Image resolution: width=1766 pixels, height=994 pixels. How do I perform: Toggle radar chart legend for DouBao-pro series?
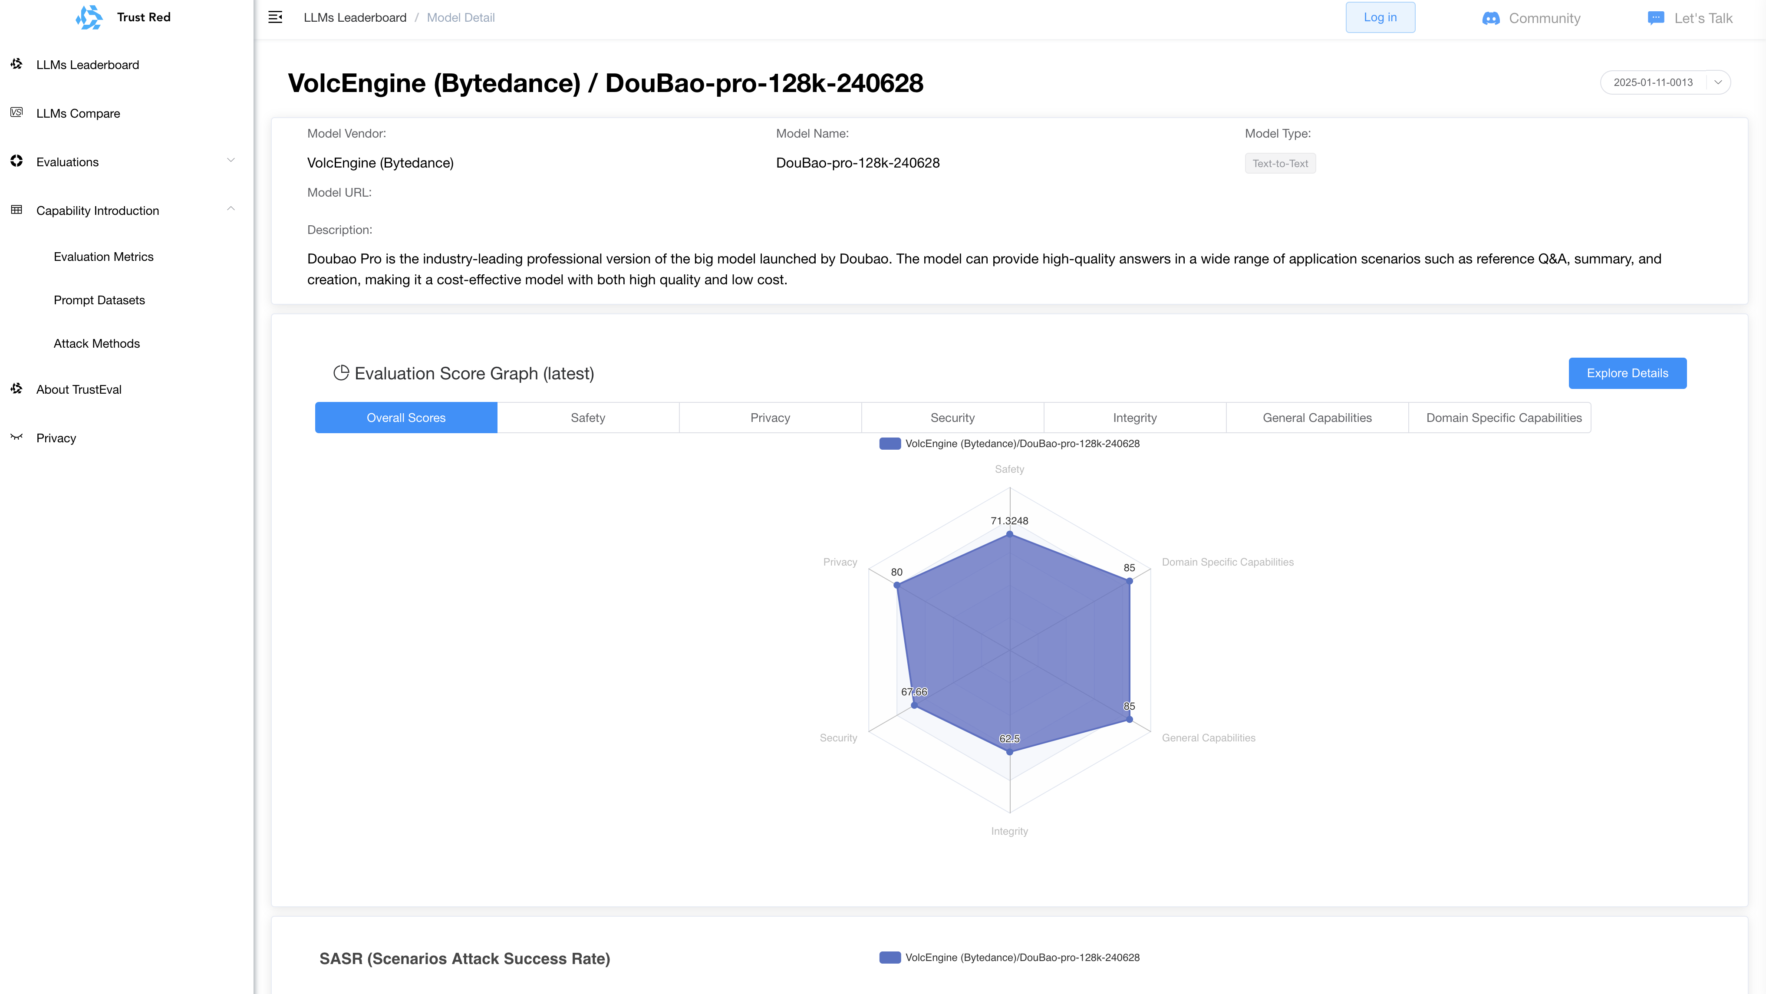(x=890, y=444)
